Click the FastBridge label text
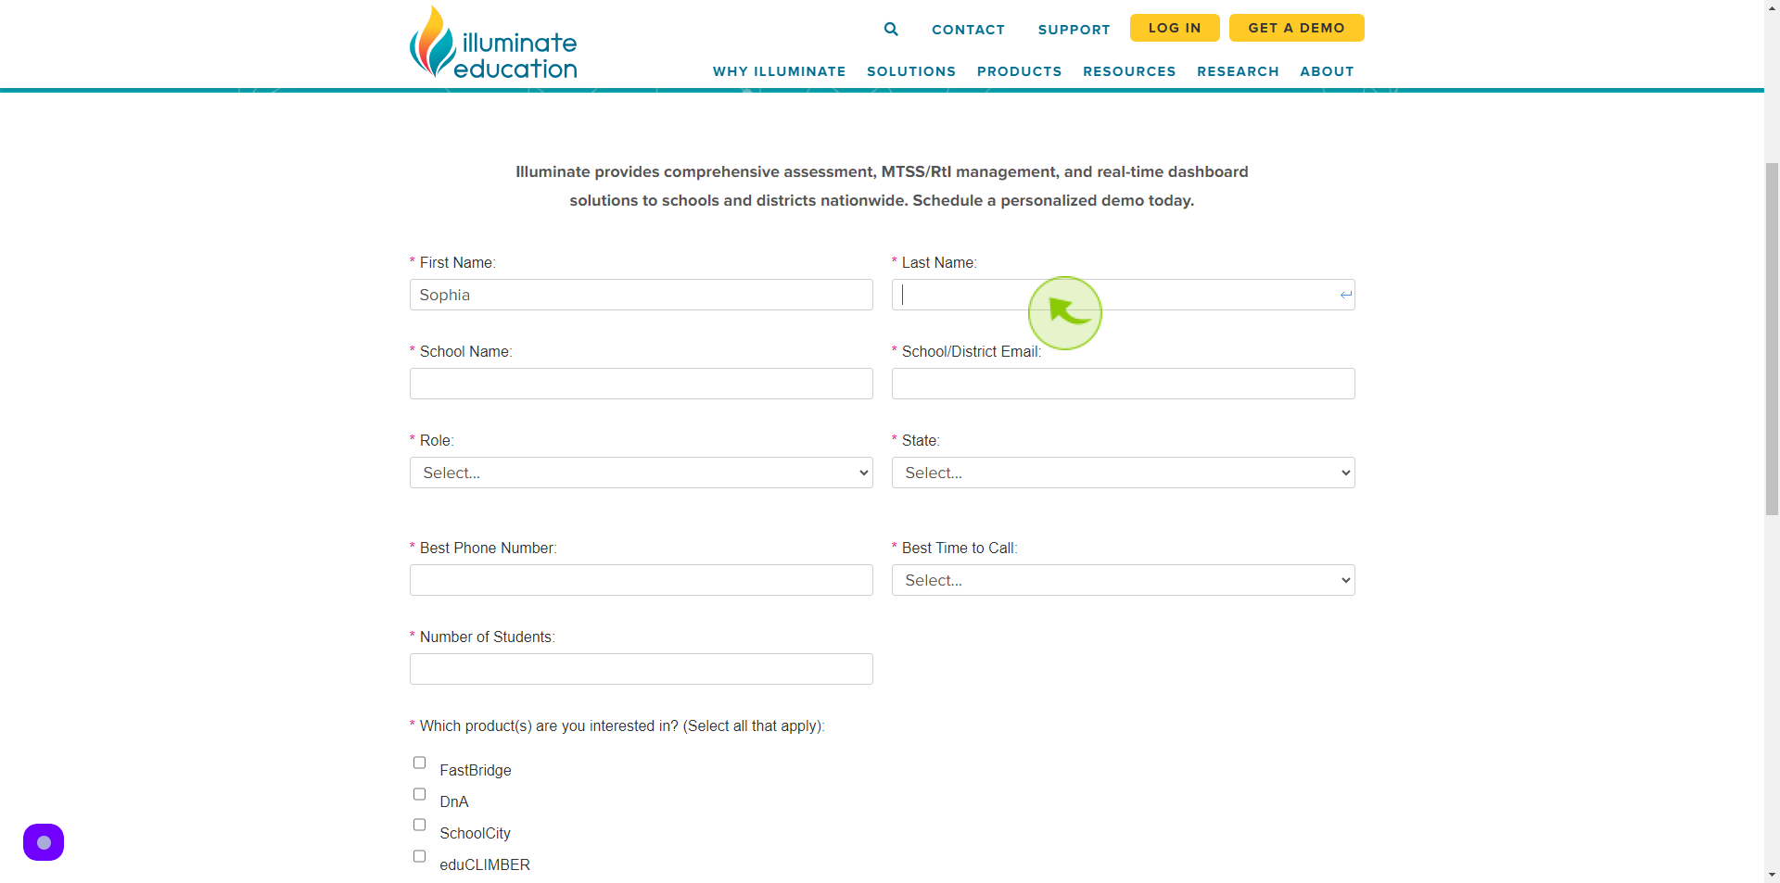Viewport: 1780px width, 883px height. (476, 770)
